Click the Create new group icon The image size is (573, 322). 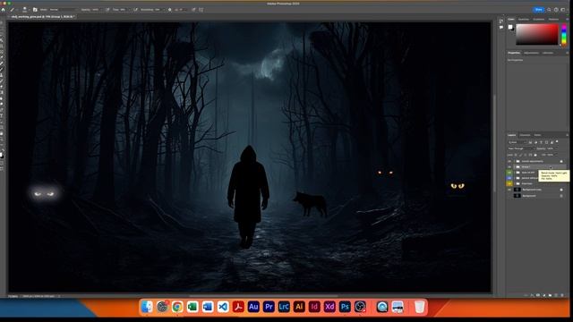[550, 295]
